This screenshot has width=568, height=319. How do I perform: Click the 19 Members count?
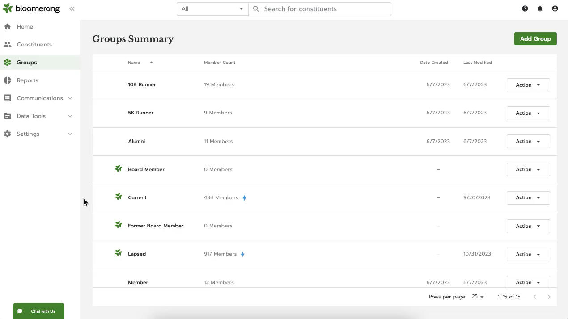click(x=219, y=84)
